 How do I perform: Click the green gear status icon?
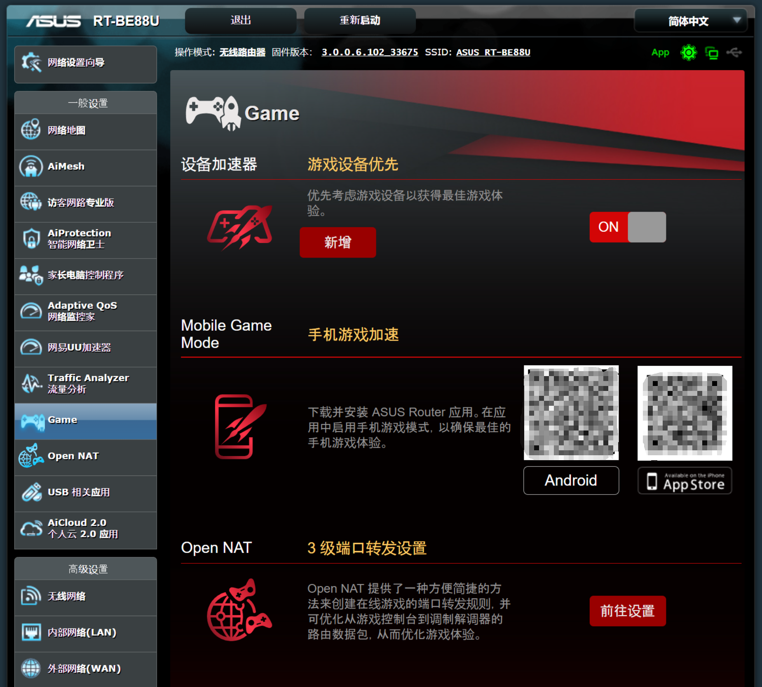click(688, 53)
